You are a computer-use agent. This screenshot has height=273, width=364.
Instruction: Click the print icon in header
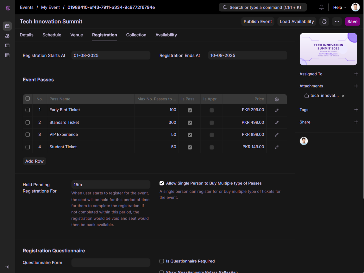click(324, 22)
